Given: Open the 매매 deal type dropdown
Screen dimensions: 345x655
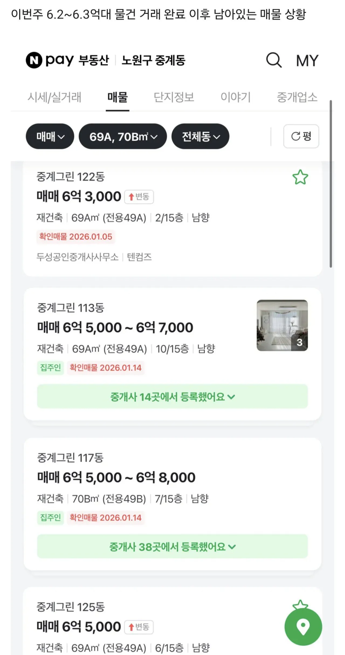Looking at the screenshot, I should [50, 136].
